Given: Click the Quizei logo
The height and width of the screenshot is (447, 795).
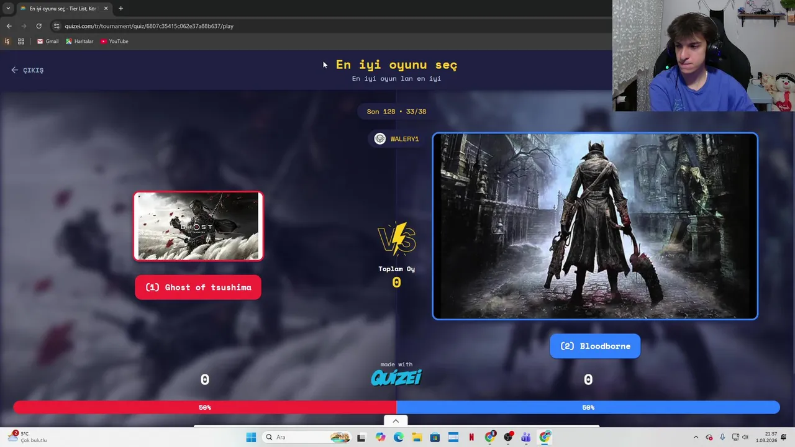Looking at the screenshot, I should point(396,377).
